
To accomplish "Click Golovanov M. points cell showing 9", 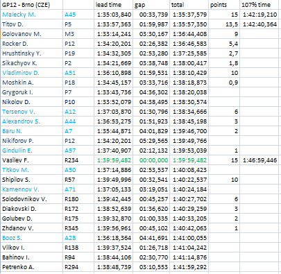I will click(224, 34).
